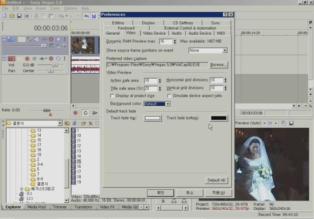314x219 pixels.
Task: Open the Transitions tab
Action: tap(83, 207)
